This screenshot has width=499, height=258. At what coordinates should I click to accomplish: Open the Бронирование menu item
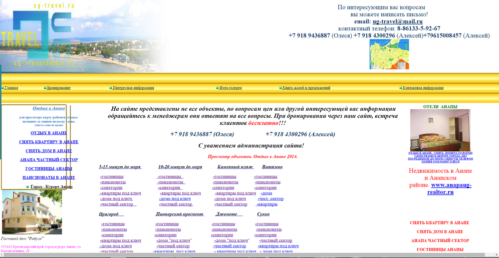(x=59, y=88)
